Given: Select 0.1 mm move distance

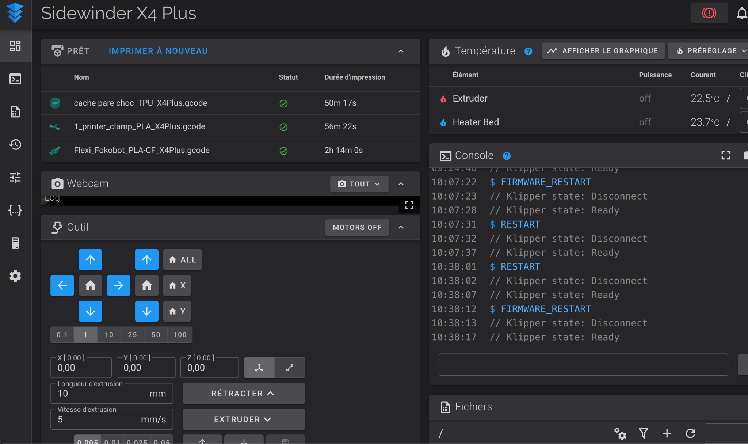Looking at the screenshot, I should coord(62,335).
